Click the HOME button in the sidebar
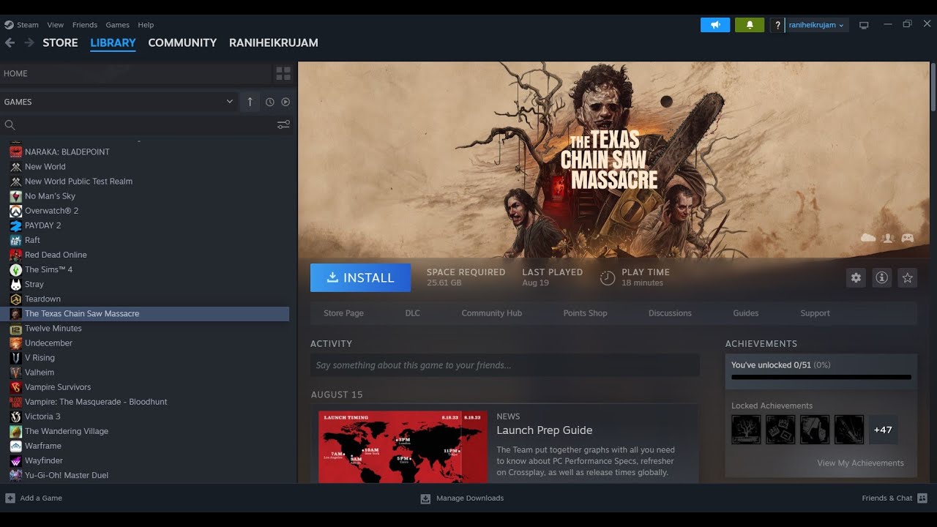Viewport: 937px width, 527px height. point(136,73)
